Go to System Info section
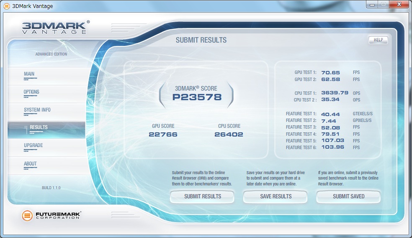Viewport: 412px width, 238px height. tap(46, 111)
